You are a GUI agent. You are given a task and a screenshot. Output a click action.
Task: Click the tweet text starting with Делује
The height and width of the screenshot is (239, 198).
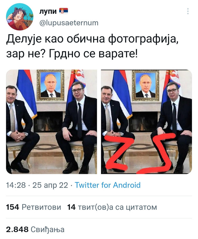[92, 46]
